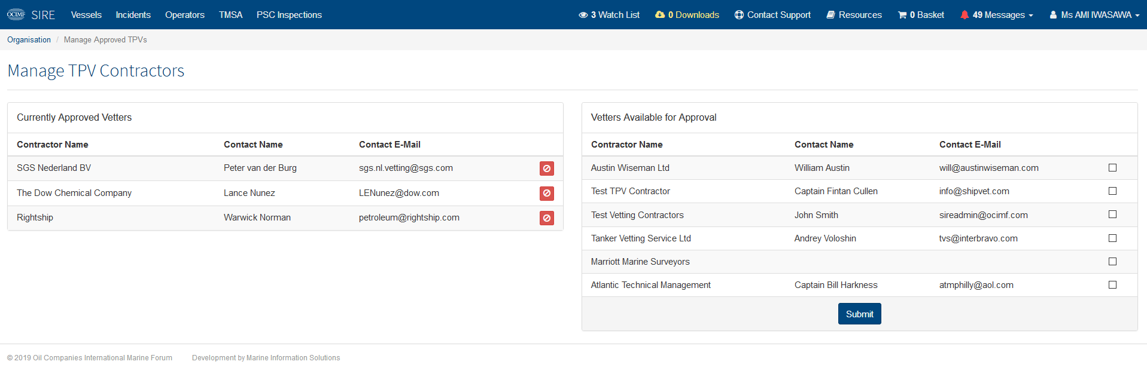Select Atlantic Technical Management checkbox
The width and height of the screenshot is (1147, 386).
point(1112,285)
